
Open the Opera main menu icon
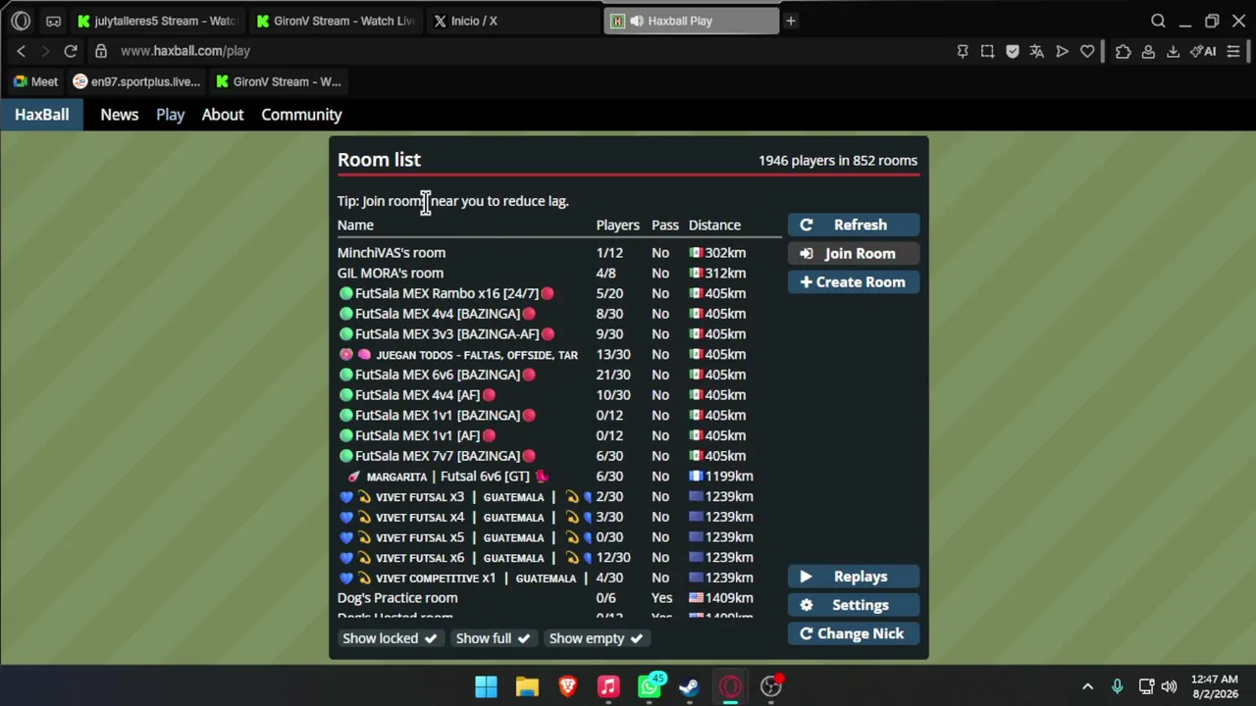tap(21, 21)
